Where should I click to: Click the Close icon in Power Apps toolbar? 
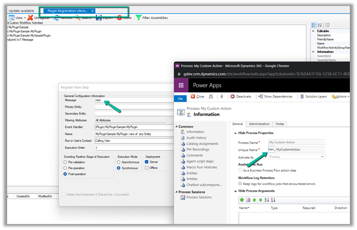(193, 96)
